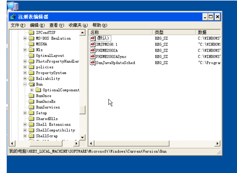Click the string icon of PHIME2002A value
This screenshot has height=173, width=237.
(93, 50)
